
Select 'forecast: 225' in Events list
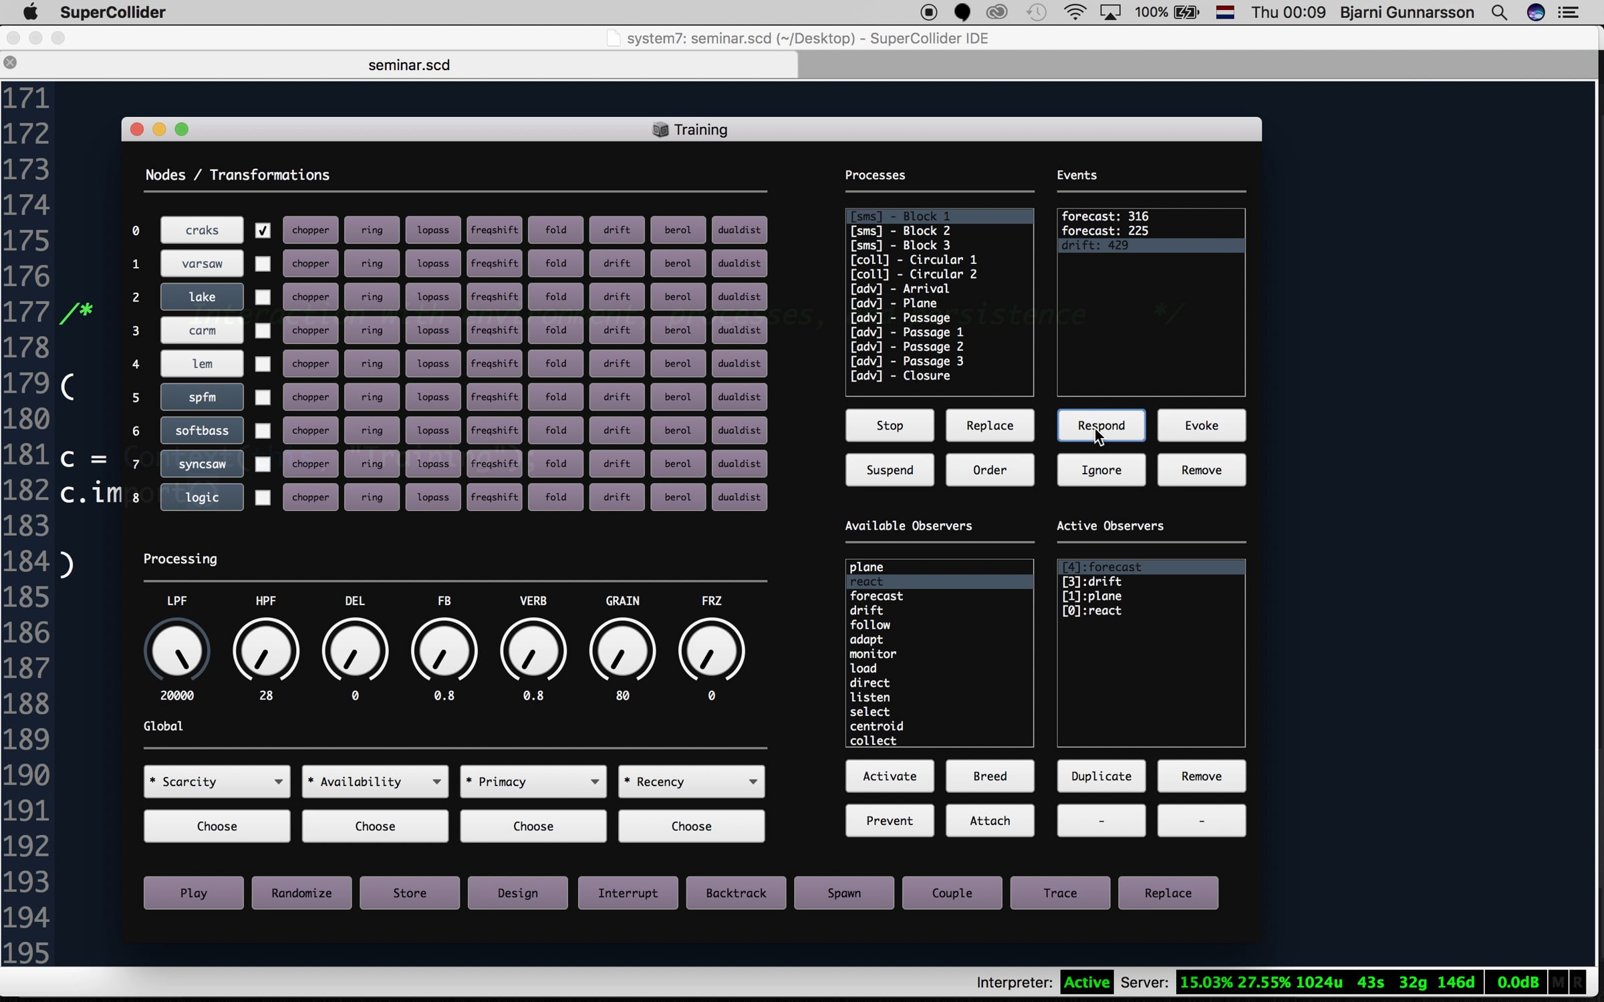coord(1151,231)
